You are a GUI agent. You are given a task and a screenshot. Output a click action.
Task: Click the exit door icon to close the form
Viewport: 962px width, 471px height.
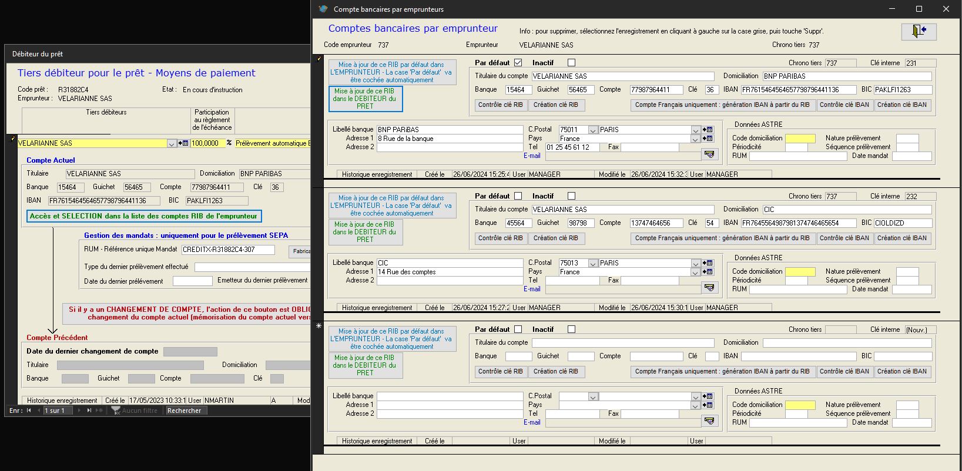point(919,31)
